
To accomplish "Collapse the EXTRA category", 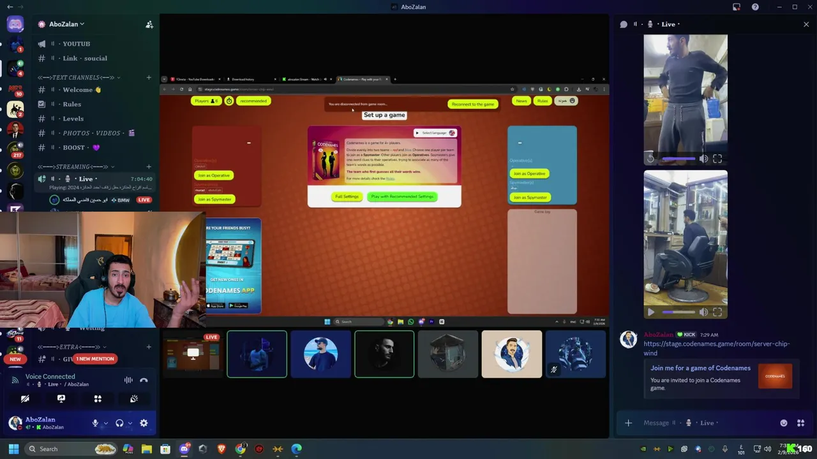I will coord(73,347).
